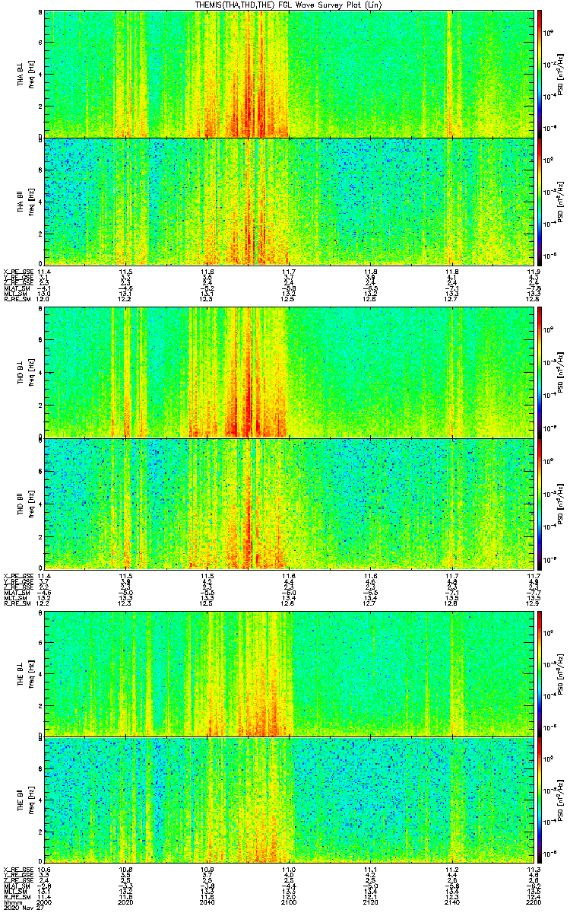Screen dimensions: 570x913
Task: Click the THD B-parallel PSD color bar
Action: [540, 504]
